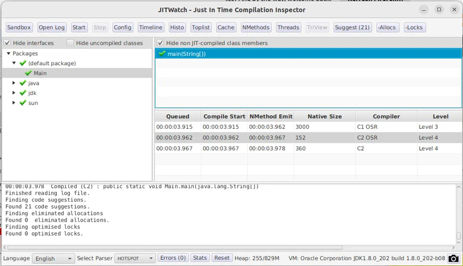Open the Errors (0) list

173,258
